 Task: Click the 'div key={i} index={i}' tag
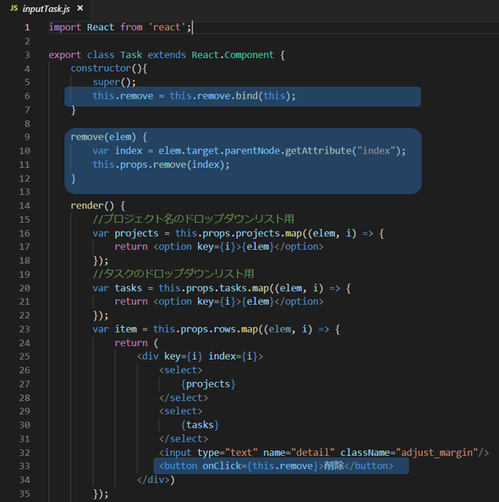point(200,356)
